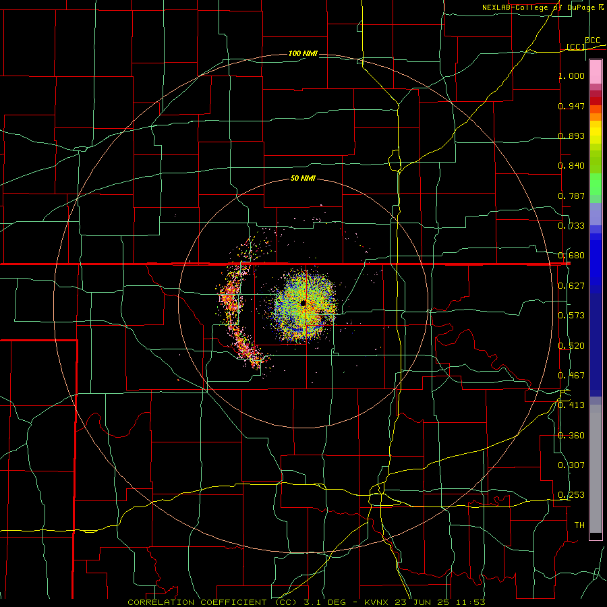Click the 0.307 legend value
This screenshot has width=607, height=607.
click(571, 465)
